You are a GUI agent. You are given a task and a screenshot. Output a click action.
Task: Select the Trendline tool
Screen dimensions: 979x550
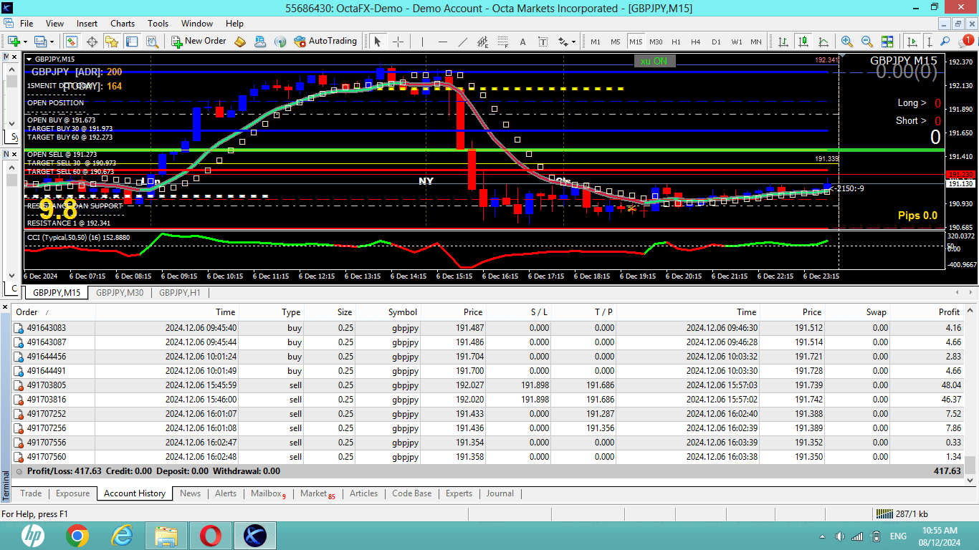click(462, 42)
